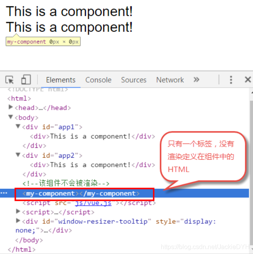
Task: Select the closing </div> row of app2
Action: 34,174
